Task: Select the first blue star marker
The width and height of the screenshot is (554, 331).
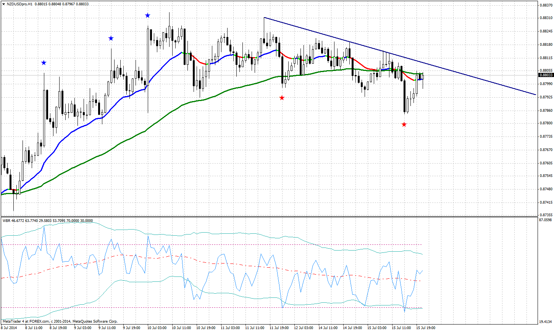Action: coord(44,62)
